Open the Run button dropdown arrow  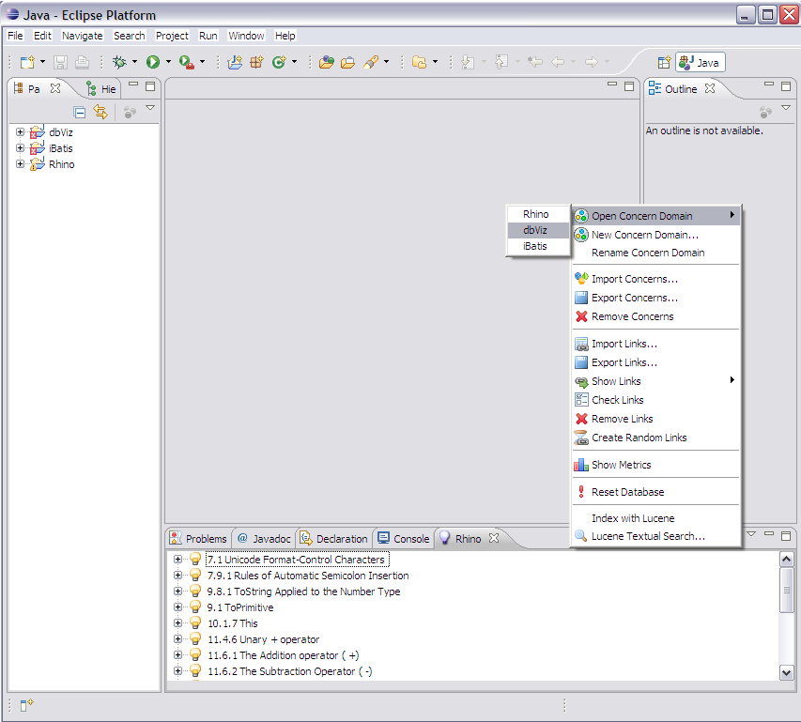[x=168, y=62]
